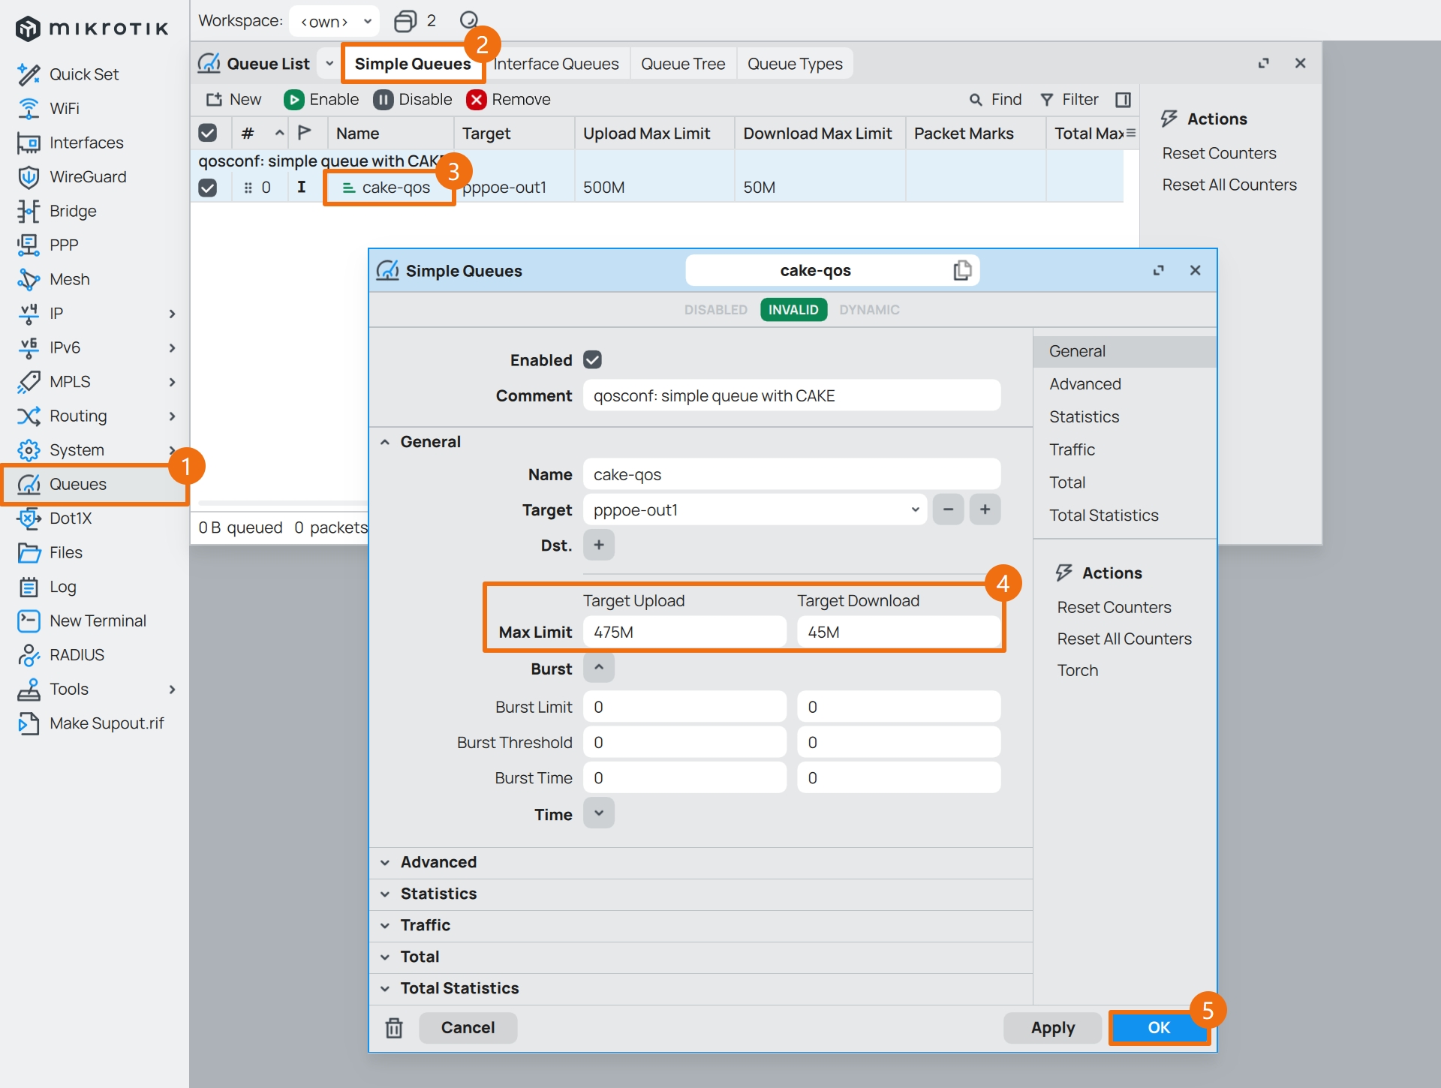Remove the selected queue

(x=509, y=100)
